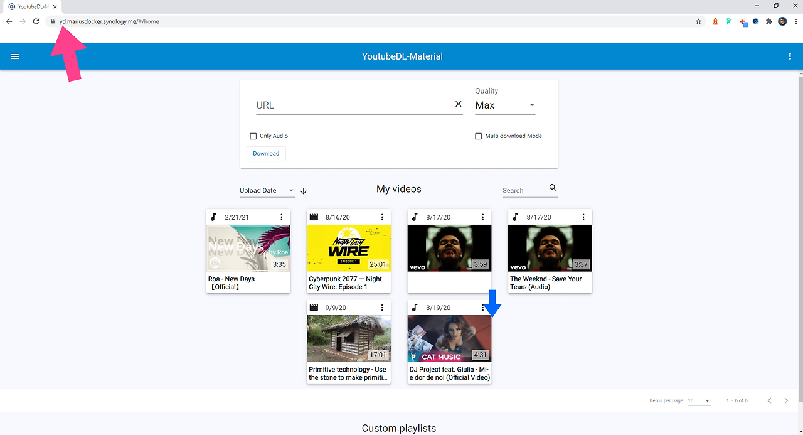Click the video clapper icon on the 8/16/20 card
This screenshot has height=435, width=803.
[314, 217]
